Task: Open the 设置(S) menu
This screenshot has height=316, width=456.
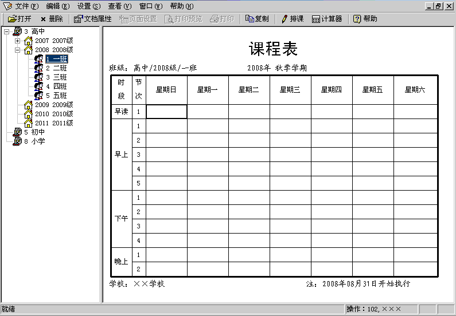Action: [x=88, y=6]
